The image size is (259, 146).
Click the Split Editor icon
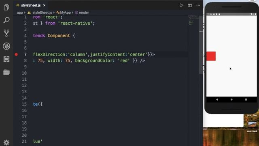click(x=190, y=5)
